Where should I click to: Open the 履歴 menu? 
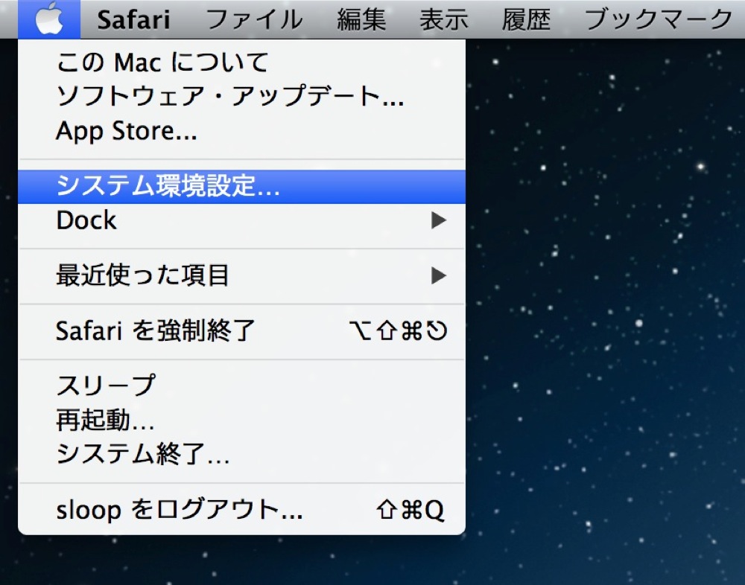[527, 19]
